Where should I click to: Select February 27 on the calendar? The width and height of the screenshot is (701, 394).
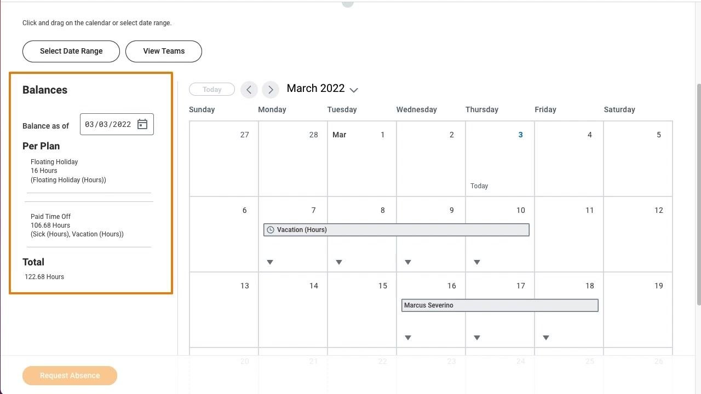224,159
